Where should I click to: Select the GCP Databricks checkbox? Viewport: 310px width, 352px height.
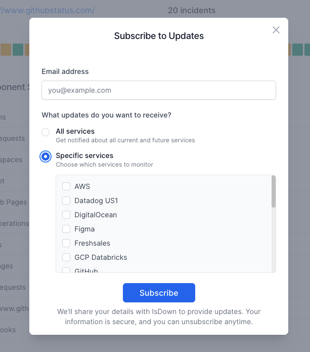[66, 257]
